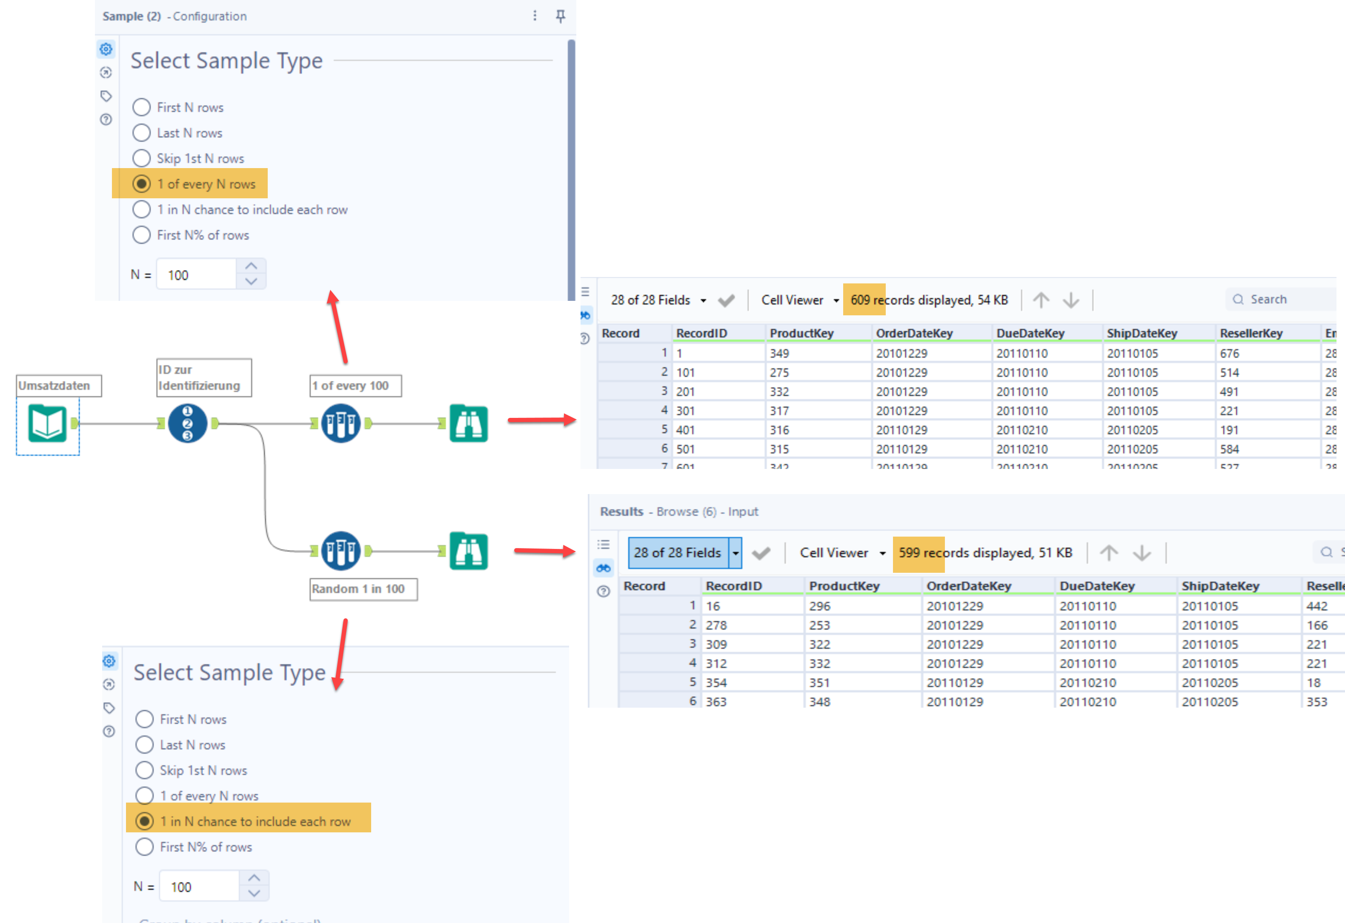Click the Browse tool after the lower Sample tool
Image resolution: width=1345 pixels, height=923 pixels.
click(x=468, y=551)
